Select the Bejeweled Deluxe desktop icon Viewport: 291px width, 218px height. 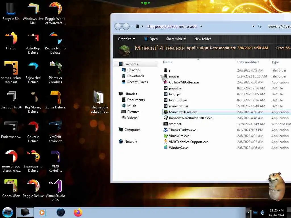(x=33, y=72)
